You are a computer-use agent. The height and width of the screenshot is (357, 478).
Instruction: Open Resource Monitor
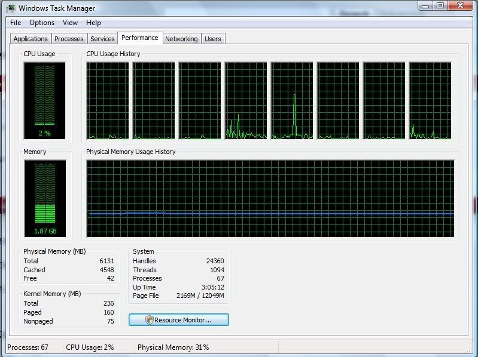(179, 320)
